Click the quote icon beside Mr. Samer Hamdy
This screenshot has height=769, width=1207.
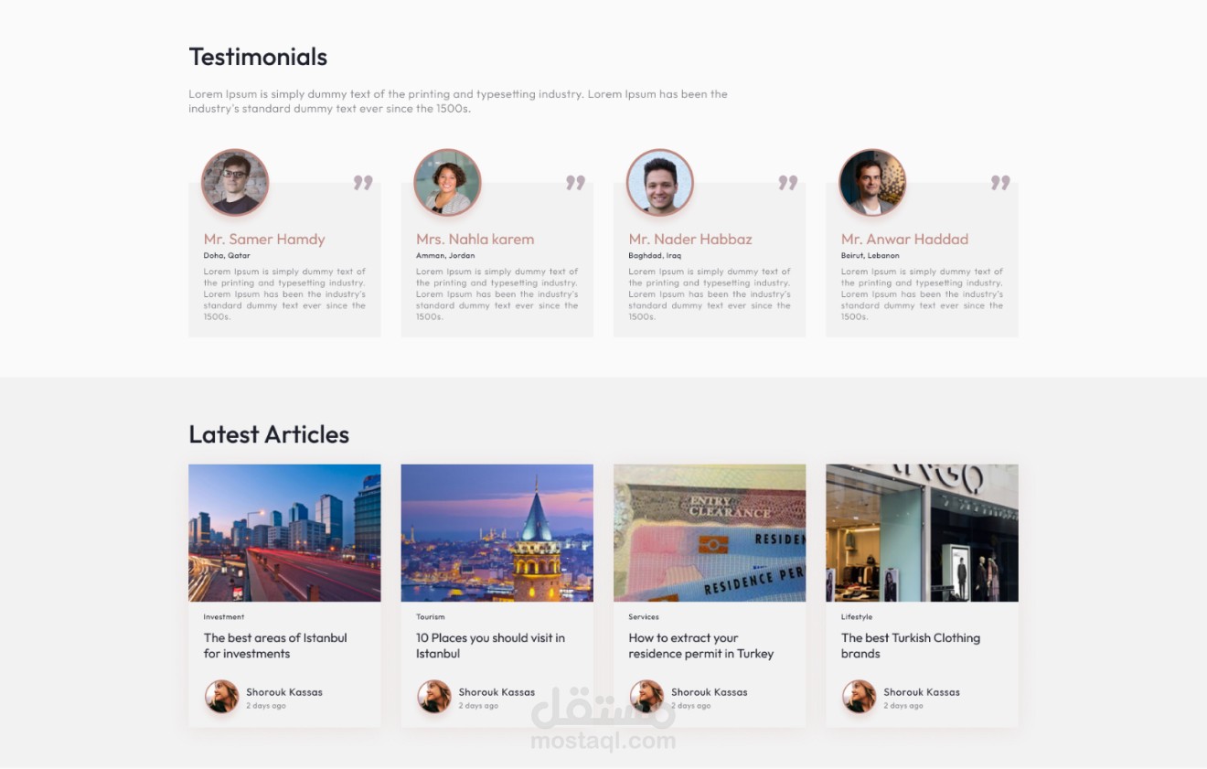tap(363, 182)
